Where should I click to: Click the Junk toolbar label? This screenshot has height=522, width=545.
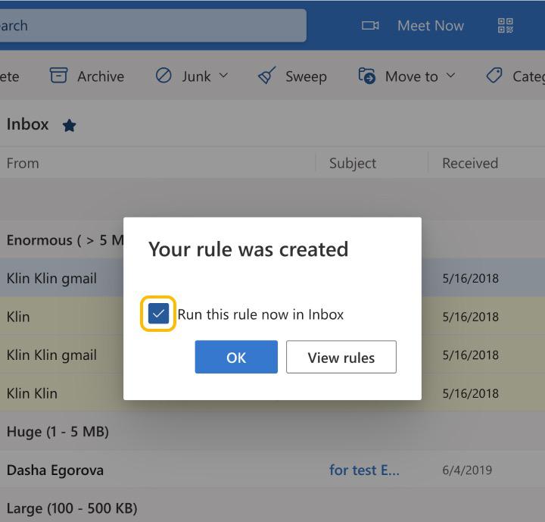[196, 77]
